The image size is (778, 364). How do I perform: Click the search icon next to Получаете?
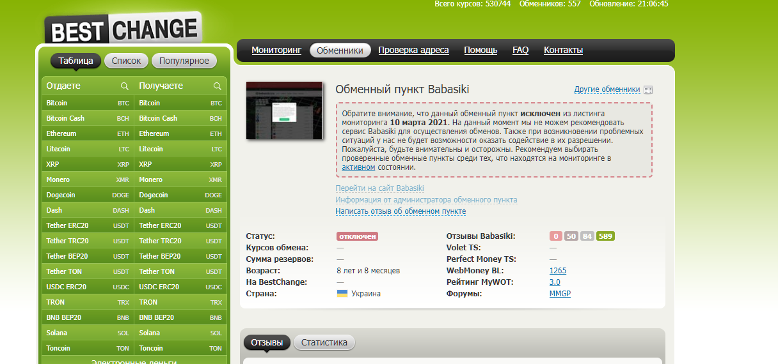(218, 86)
